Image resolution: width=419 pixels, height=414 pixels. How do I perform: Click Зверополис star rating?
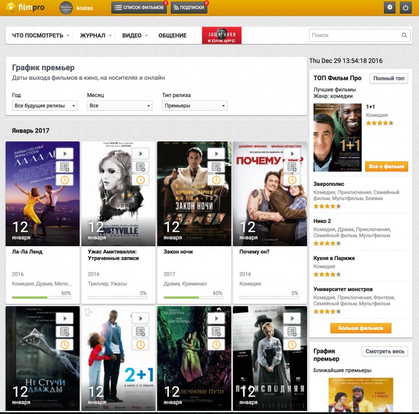[x=327, y=206]
